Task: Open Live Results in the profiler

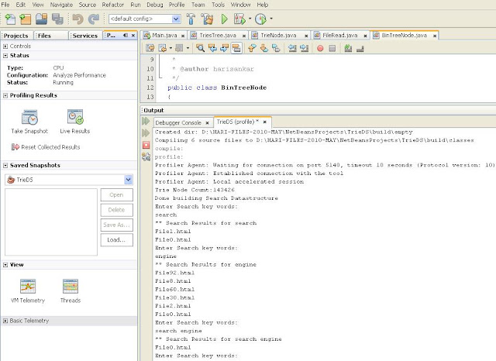Action: tap(75, 122)
